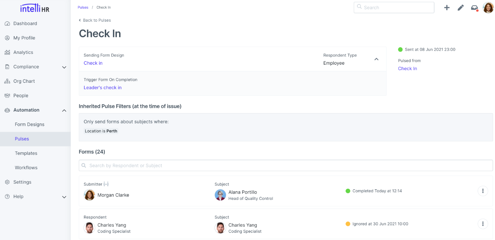Screen dimensions: 495x240
Task: Open the kebab menu on Morgan Clarke's form
Action: click(483, 191)
